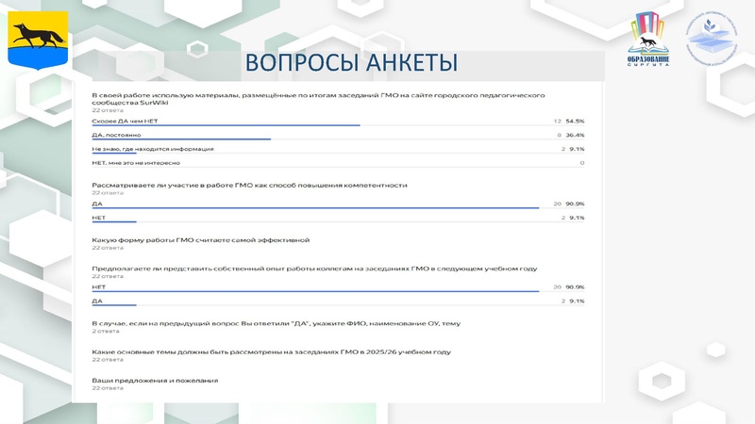Click the 36.4% value
This screenshot has height=424, width=755.
coord(575,135)
